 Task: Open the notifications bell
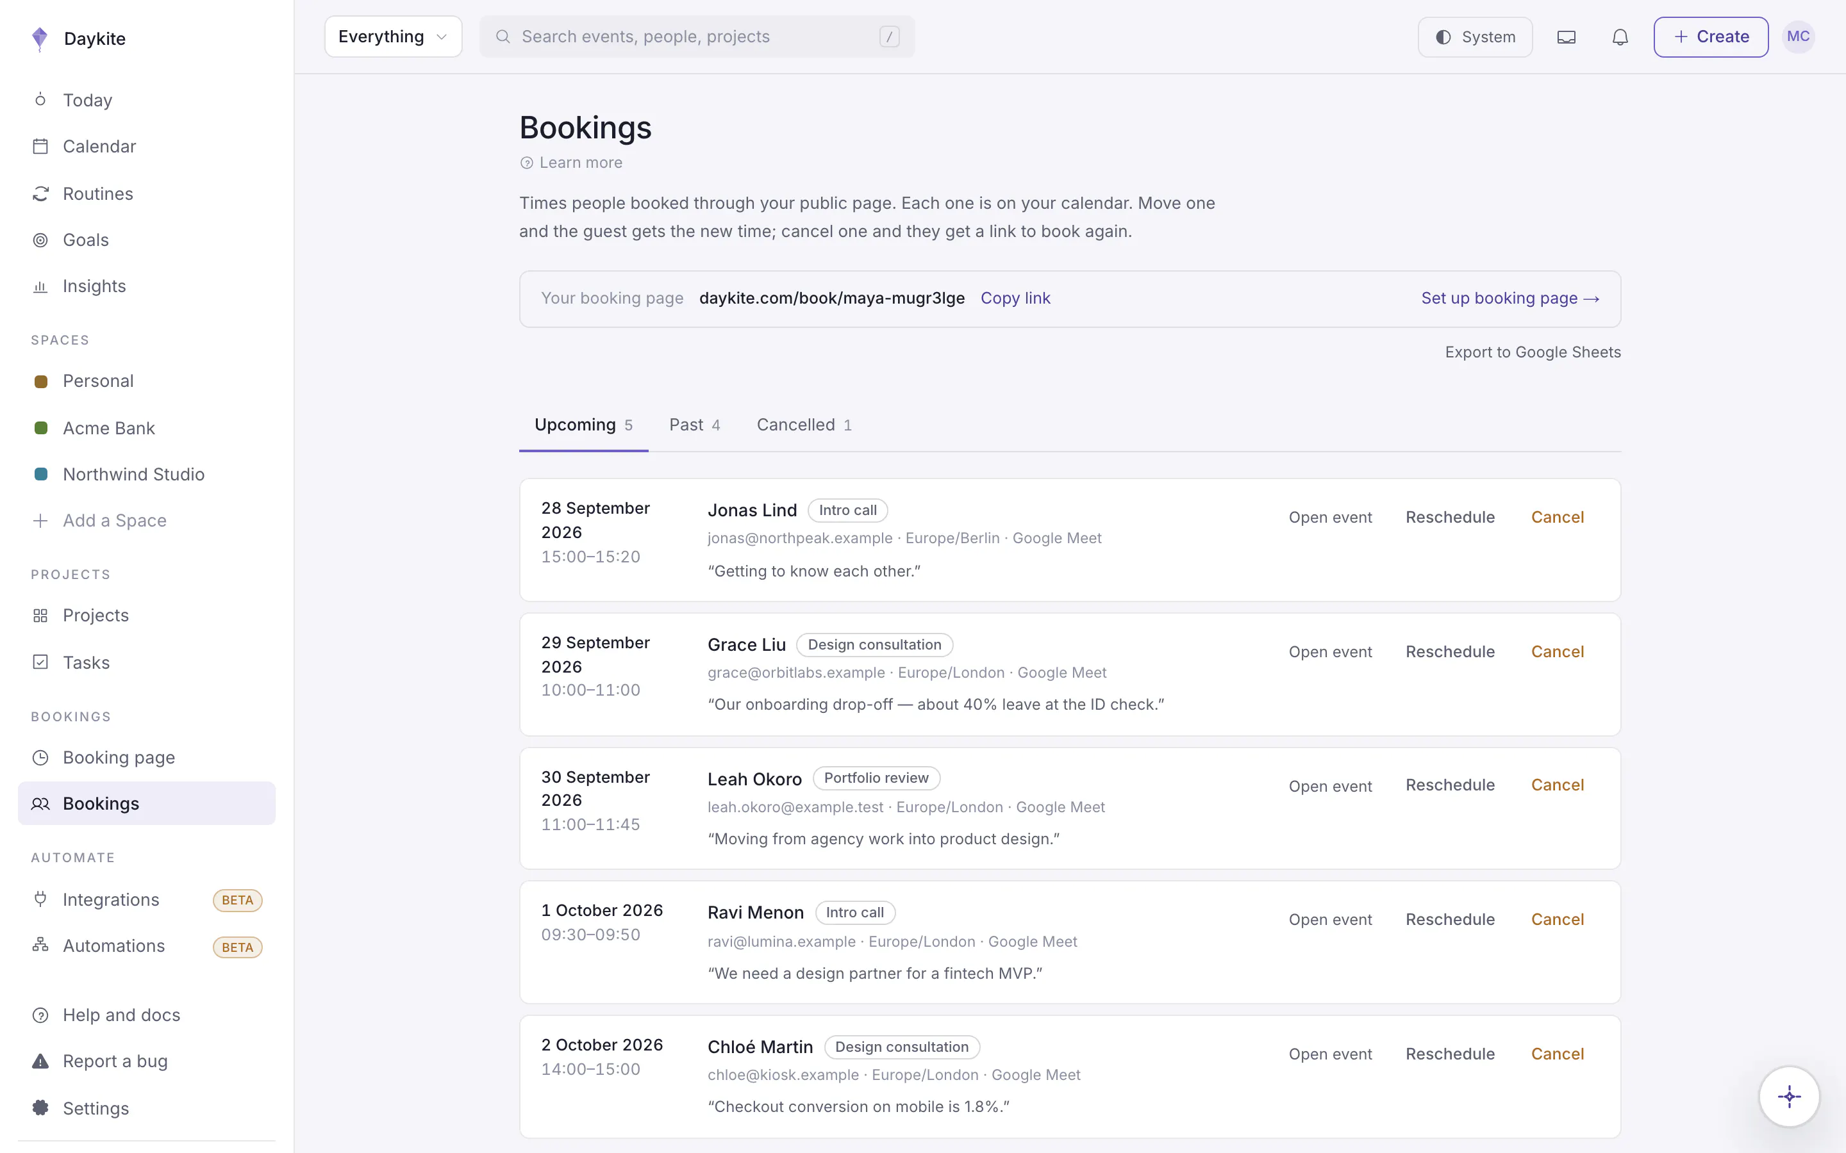[x=1620, y=37]
